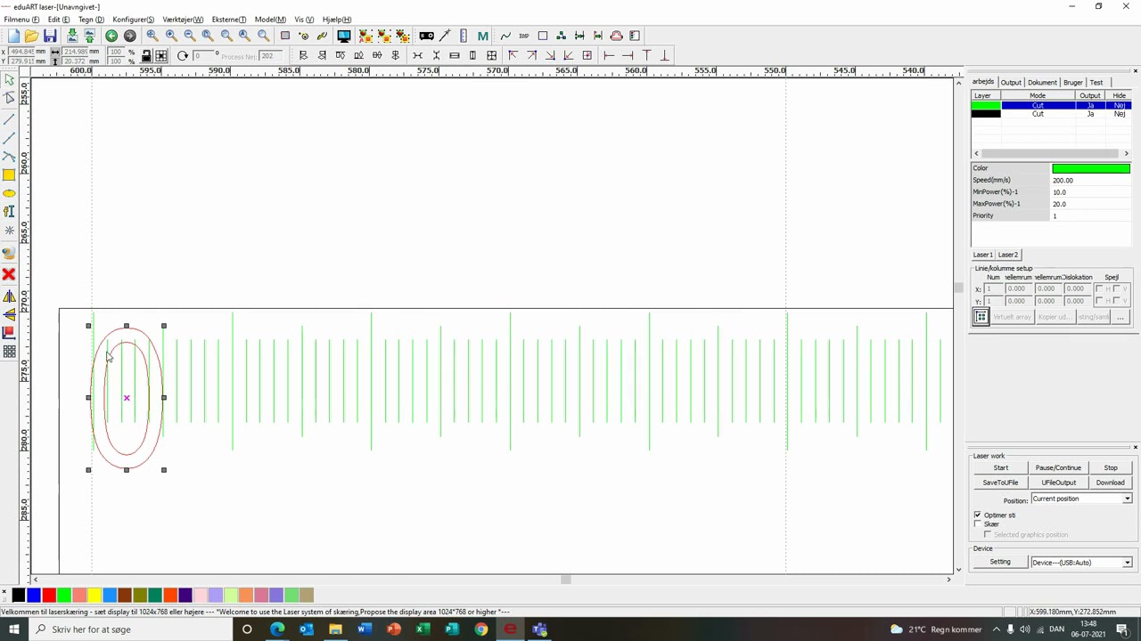Click the Pause/Continue button
The image size is (1141, 641).
click(1058, 468)
